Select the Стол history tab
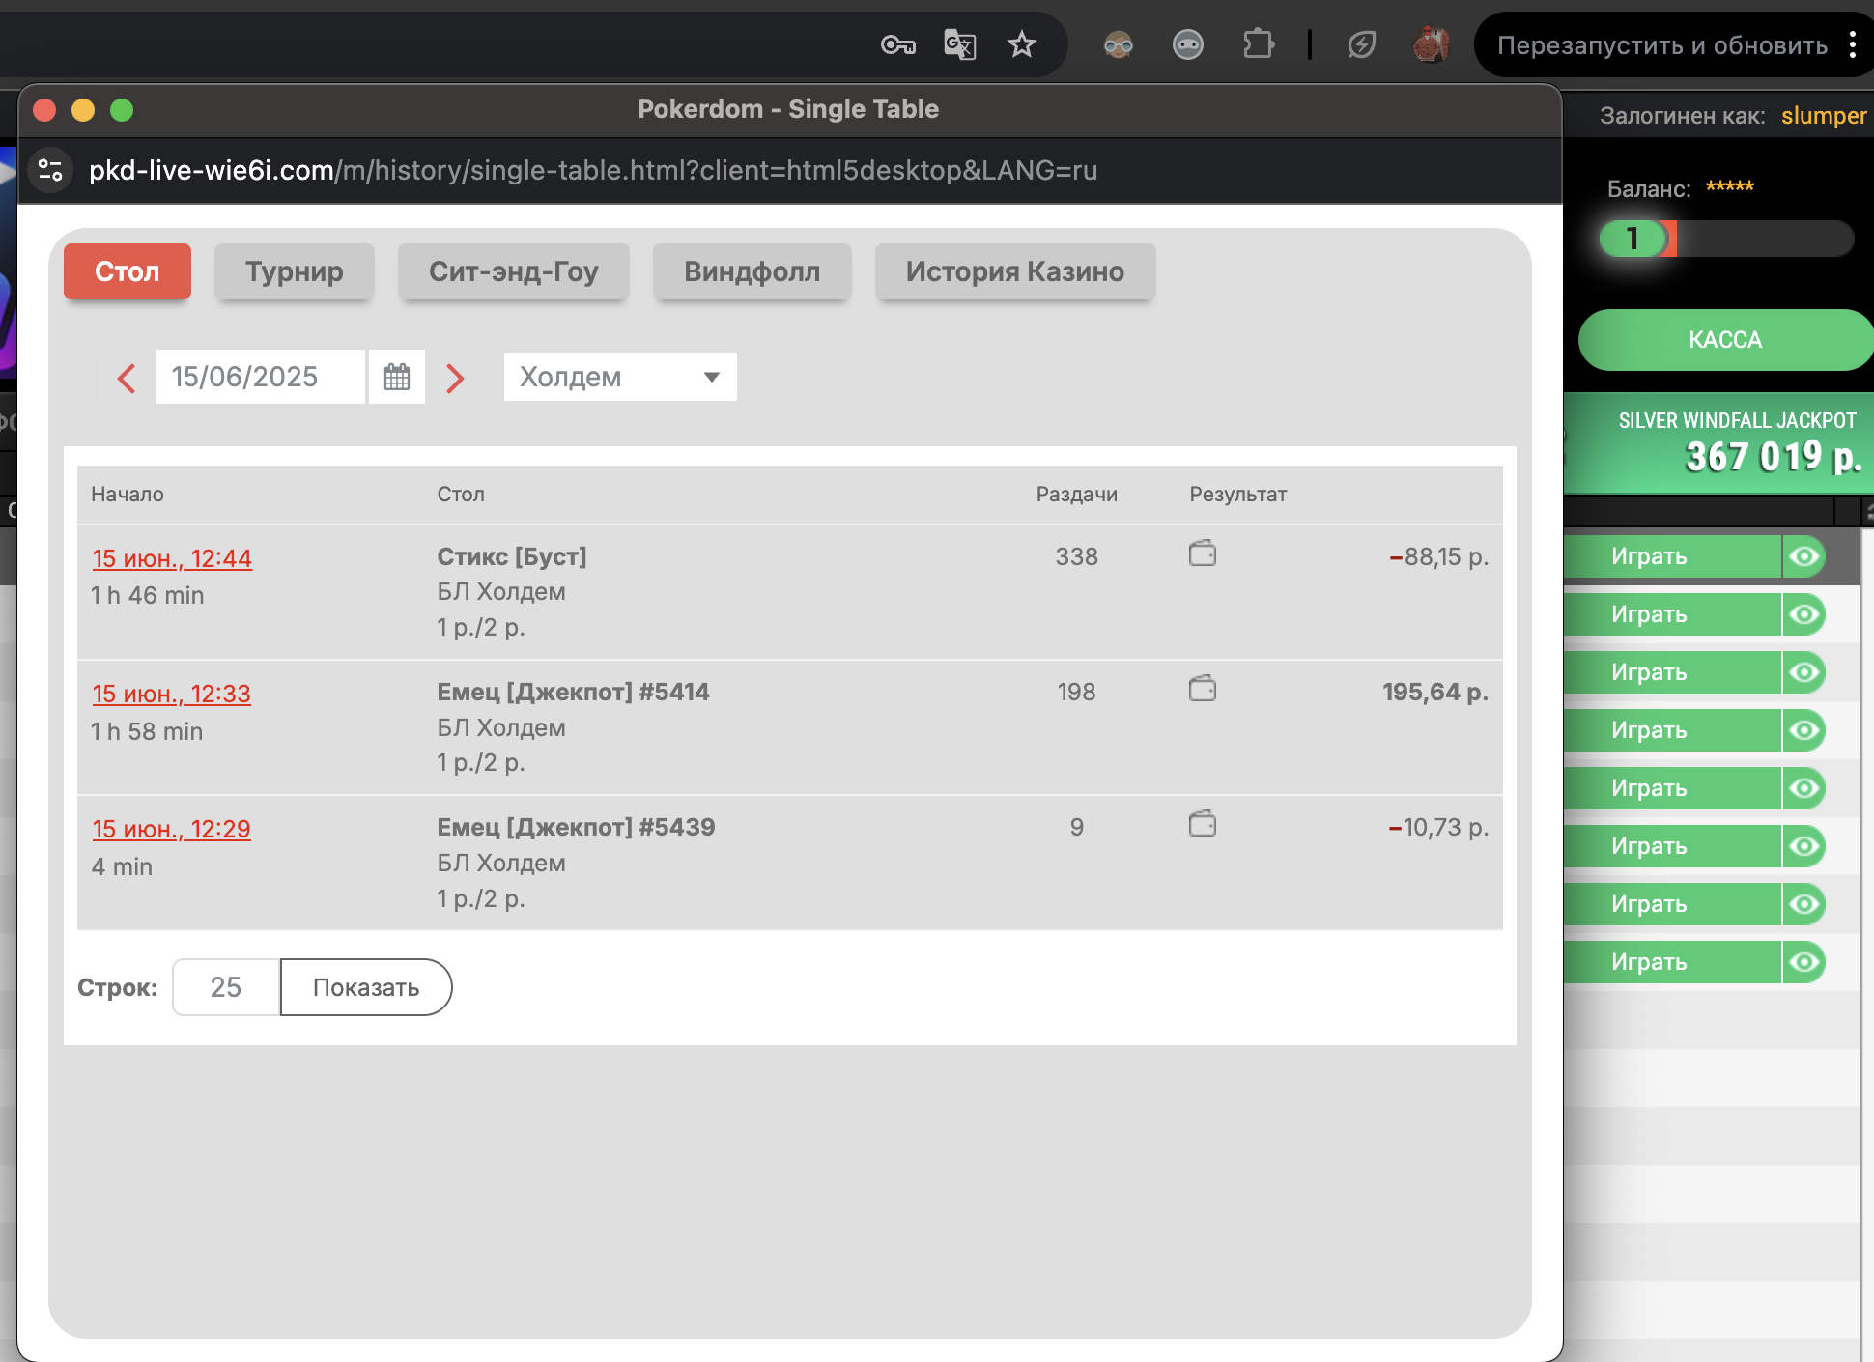This screenshot has width=1874, height=1362. click(x=128, y=271)
